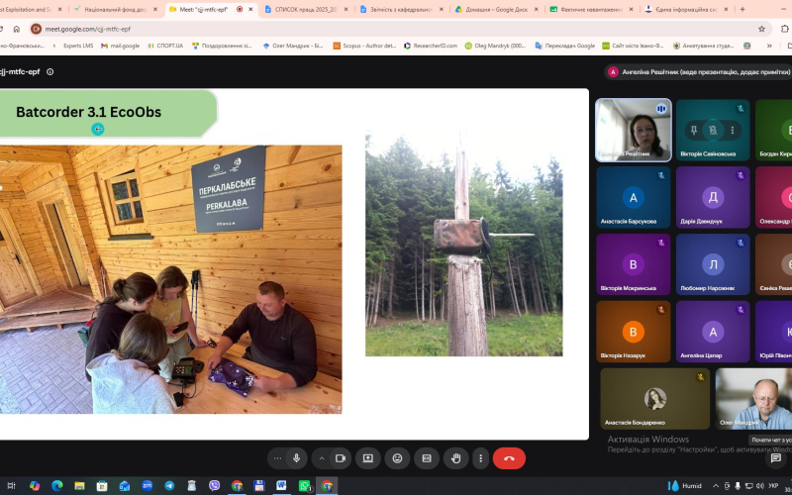The width and height of the screenshot is (792, 495).
Task: Switch to СПИСОК праць 2025 tab
Action: click(x=307, y=9)
